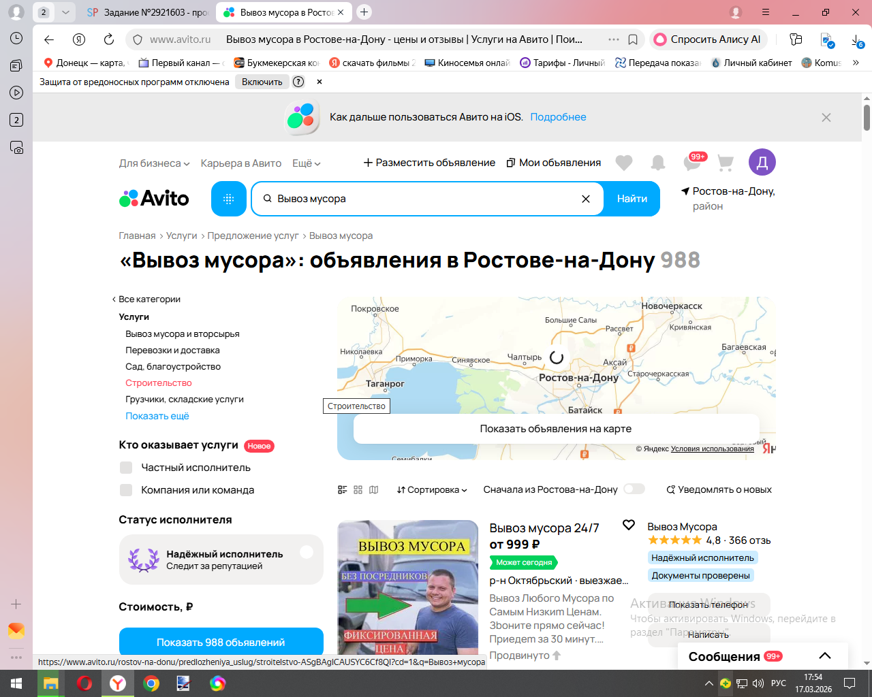Switch to the 'Задание №2921603' tab
Image resolution: width=872 pixels, height=697 pixels.
pos(147,12)
